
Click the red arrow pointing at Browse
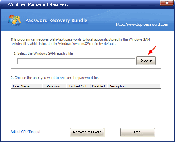[152, 50]
